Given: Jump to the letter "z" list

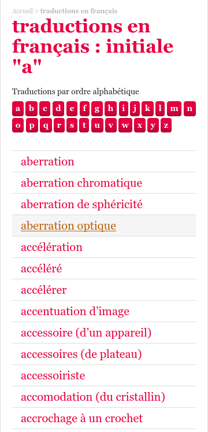Looking at the screenshot, I should coord(166,125).
